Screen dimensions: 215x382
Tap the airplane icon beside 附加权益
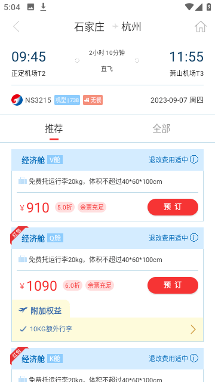(23, 310)
